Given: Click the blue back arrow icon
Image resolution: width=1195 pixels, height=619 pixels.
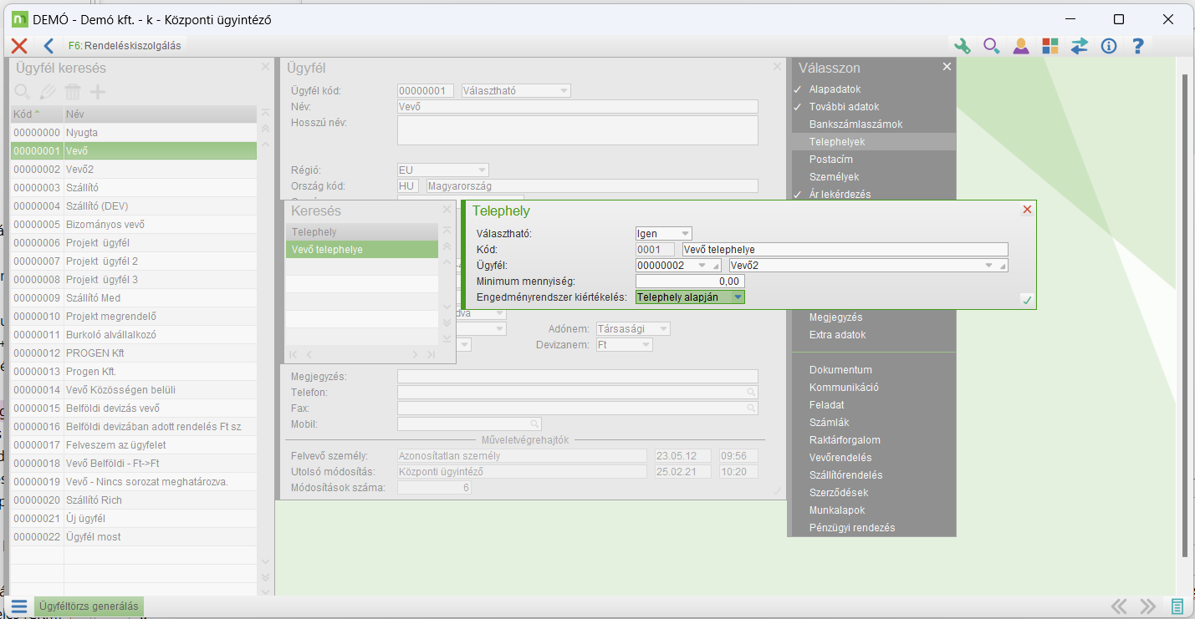Looking at the screenshot, I should pos(49,46).
